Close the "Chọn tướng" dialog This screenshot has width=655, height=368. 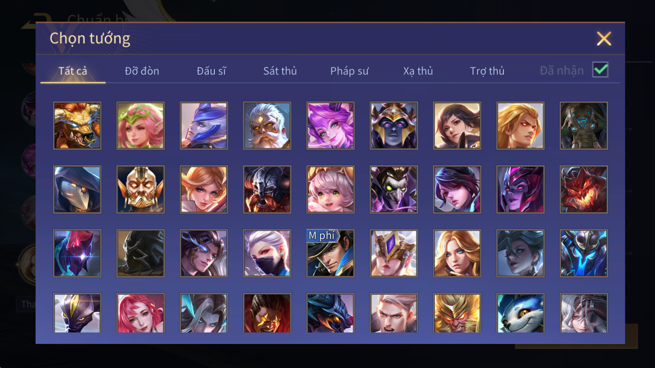(x=604, y=39)
